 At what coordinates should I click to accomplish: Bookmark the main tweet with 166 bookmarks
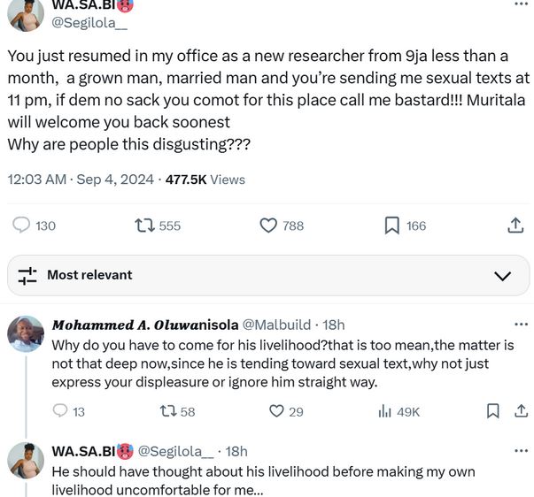point(391,226)
